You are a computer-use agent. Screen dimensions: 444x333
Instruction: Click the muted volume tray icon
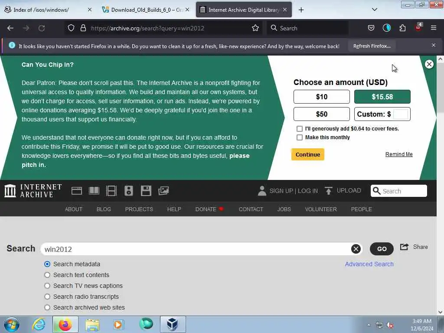point(390,325)
